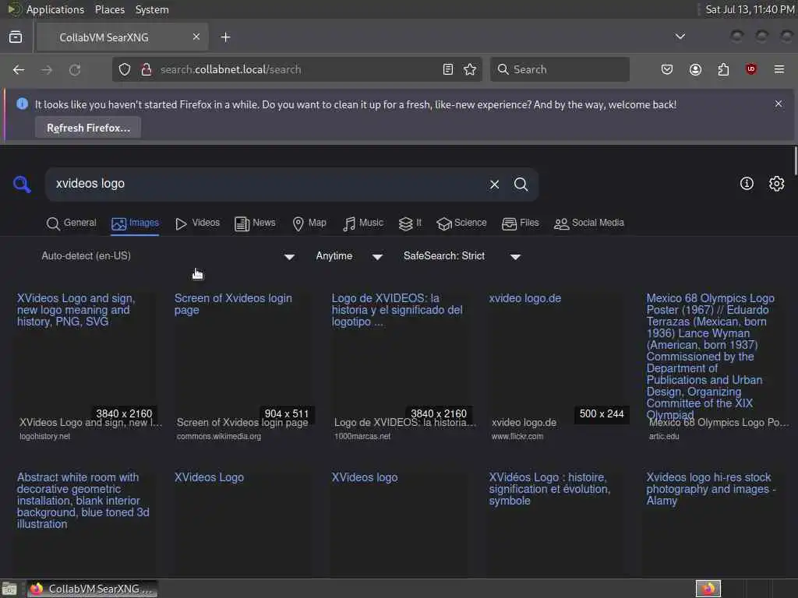
Task: Switch to the Map category tab
Action: click(x=309, y=223)
